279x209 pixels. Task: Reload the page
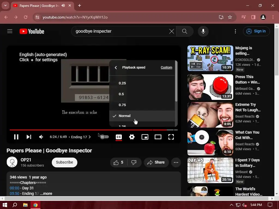26,17
